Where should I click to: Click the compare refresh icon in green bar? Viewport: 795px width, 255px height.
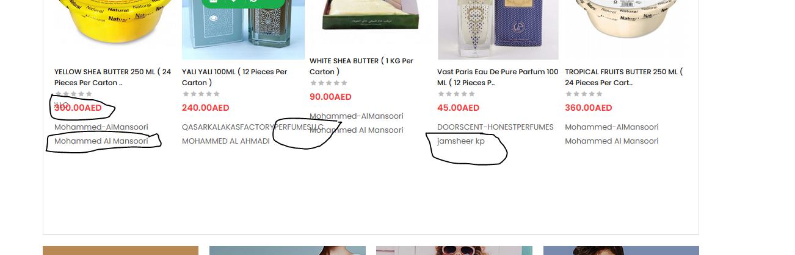(253, 1)
